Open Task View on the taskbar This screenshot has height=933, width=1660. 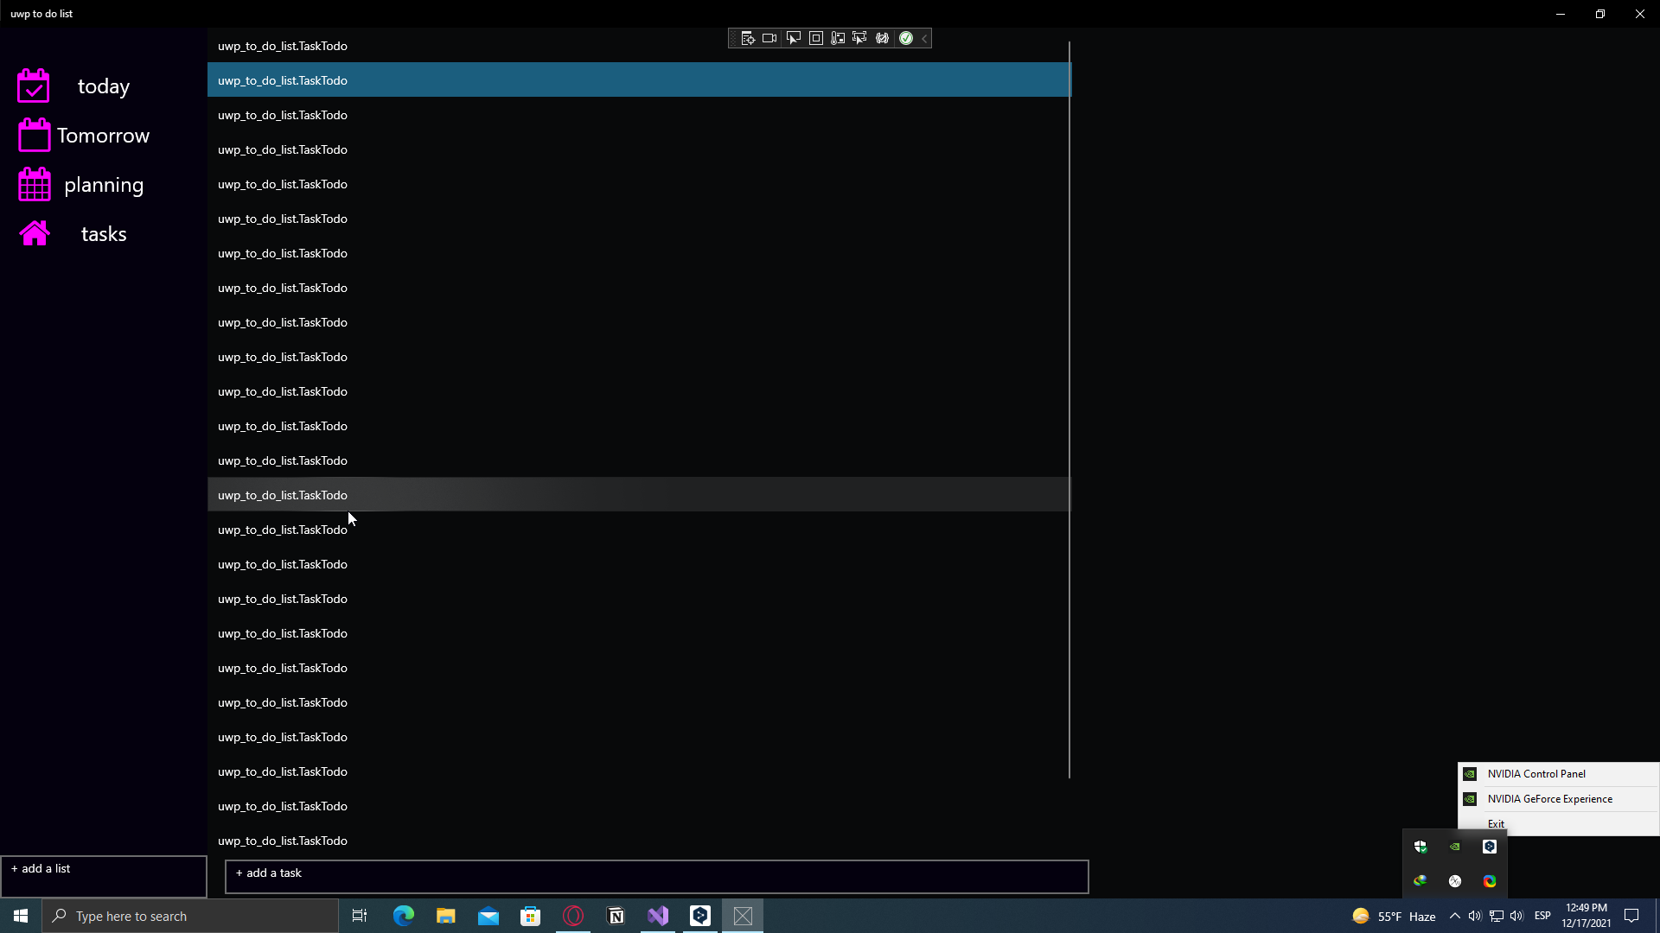tap(360, 916)
